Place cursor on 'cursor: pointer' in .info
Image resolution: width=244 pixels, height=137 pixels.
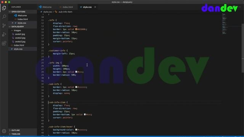click(63, 41)
